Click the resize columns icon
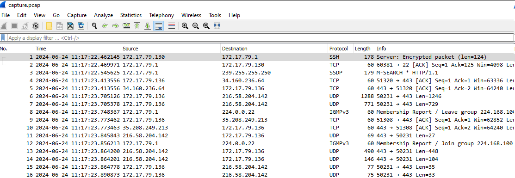 tap(217, 26)
